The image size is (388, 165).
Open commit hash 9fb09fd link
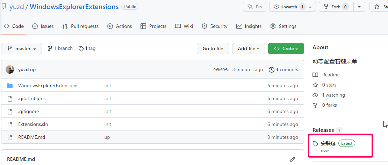click(x=222, y=70)
